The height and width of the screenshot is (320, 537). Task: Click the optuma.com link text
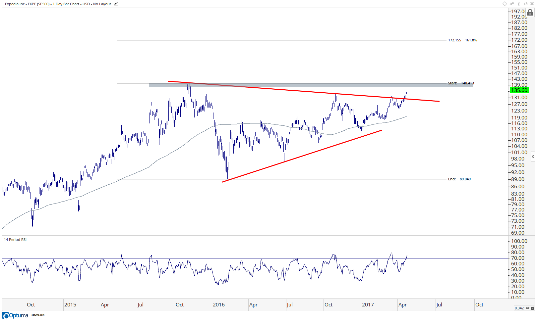[38, 315]
